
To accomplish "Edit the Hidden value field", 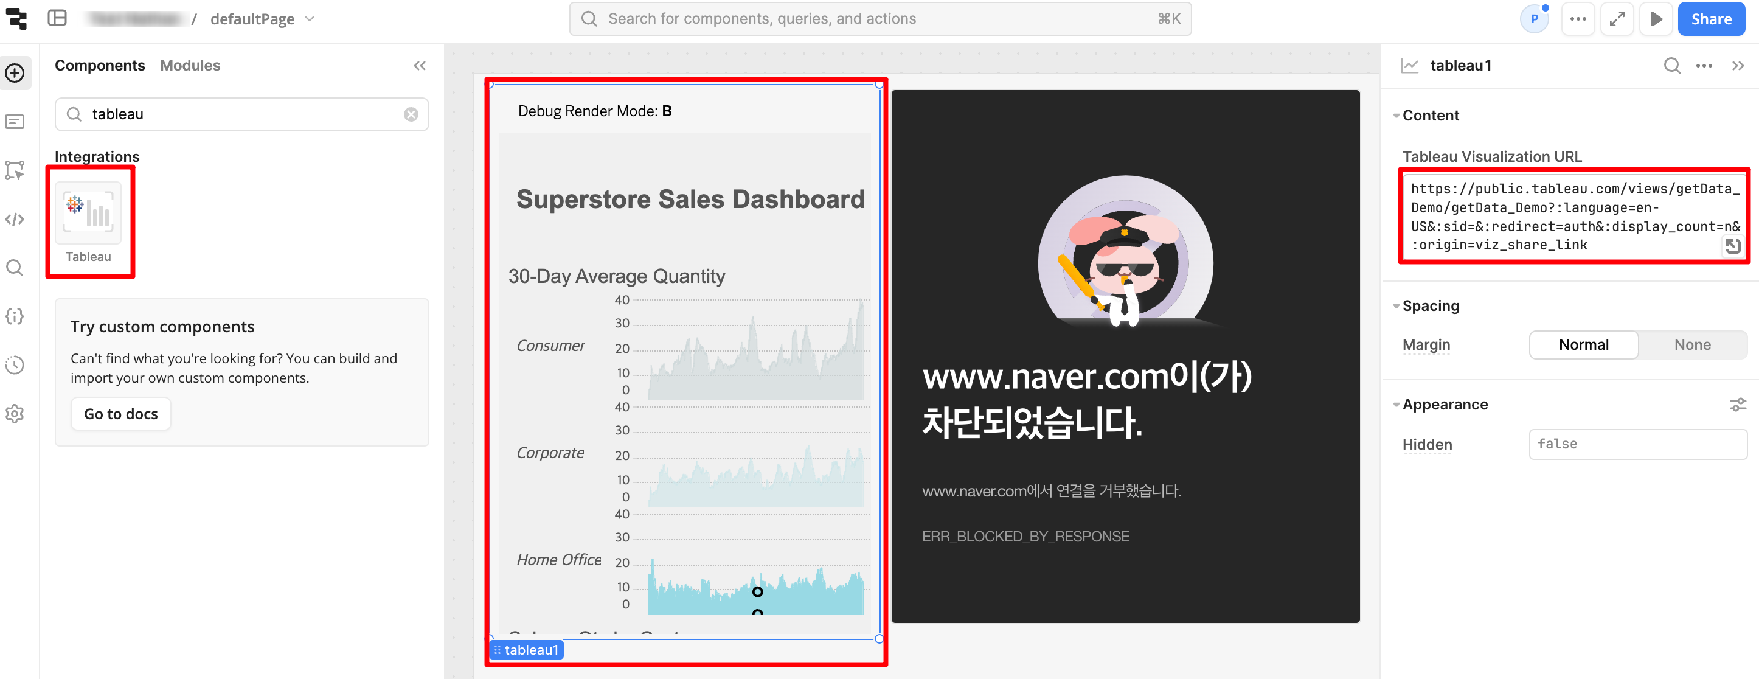I will point(1638,445).
